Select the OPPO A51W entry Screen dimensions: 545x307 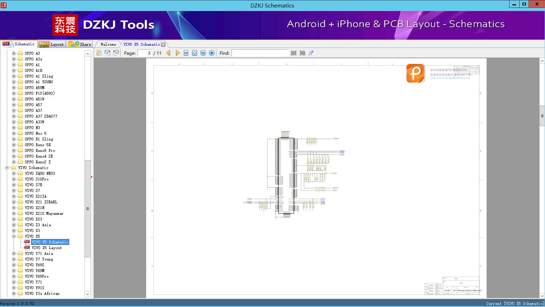click(x=34, y=99)
